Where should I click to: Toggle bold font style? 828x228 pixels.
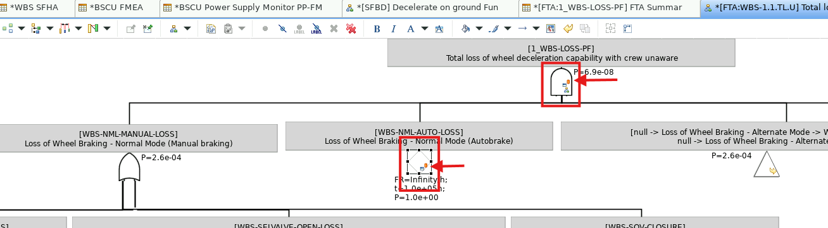377,28
